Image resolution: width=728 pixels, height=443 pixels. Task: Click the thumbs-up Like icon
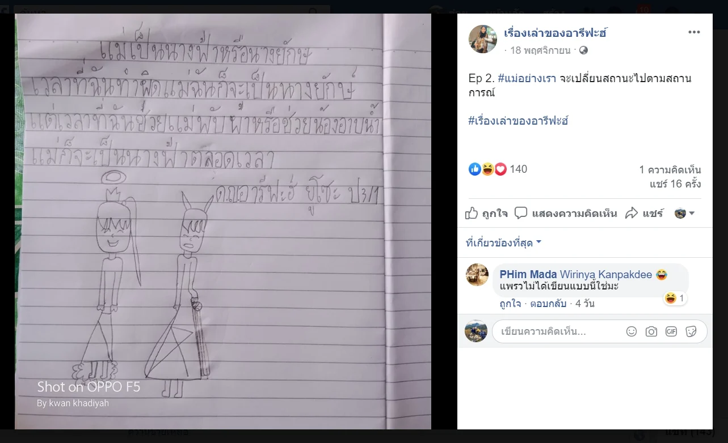click(x=472, y=214)
